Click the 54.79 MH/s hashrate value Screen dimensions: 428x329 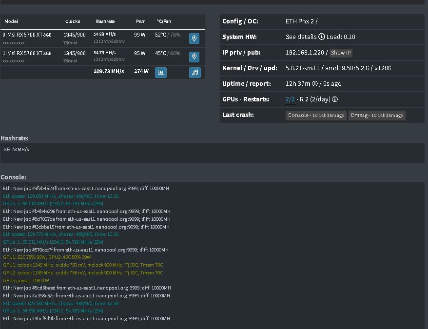tap(104, 53)
